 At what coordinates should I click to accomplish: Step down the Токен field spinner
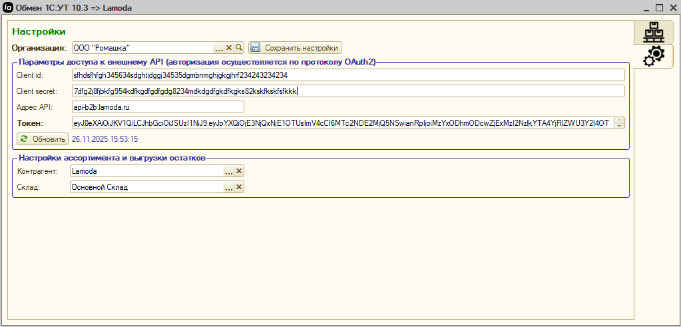pos(620,126)
